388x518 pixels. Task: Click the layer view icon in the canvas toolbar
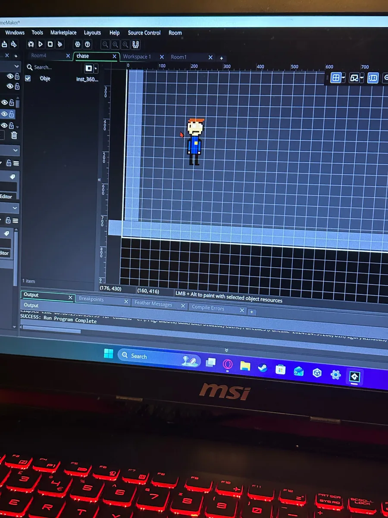click(354, 78)
